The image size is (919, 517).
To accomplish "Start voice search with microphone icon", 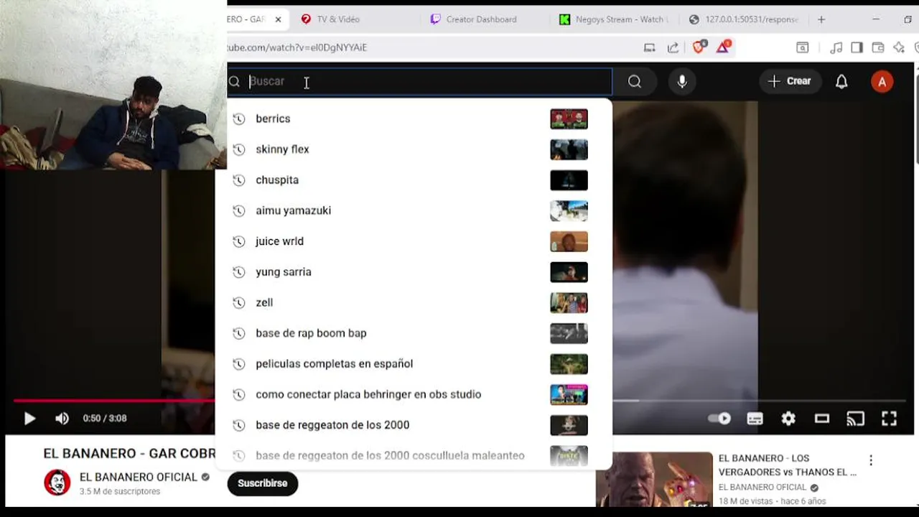I will point(682,81).
